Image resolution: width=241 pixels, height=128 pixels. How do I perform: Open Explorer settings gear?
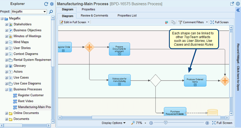point(52,4)
